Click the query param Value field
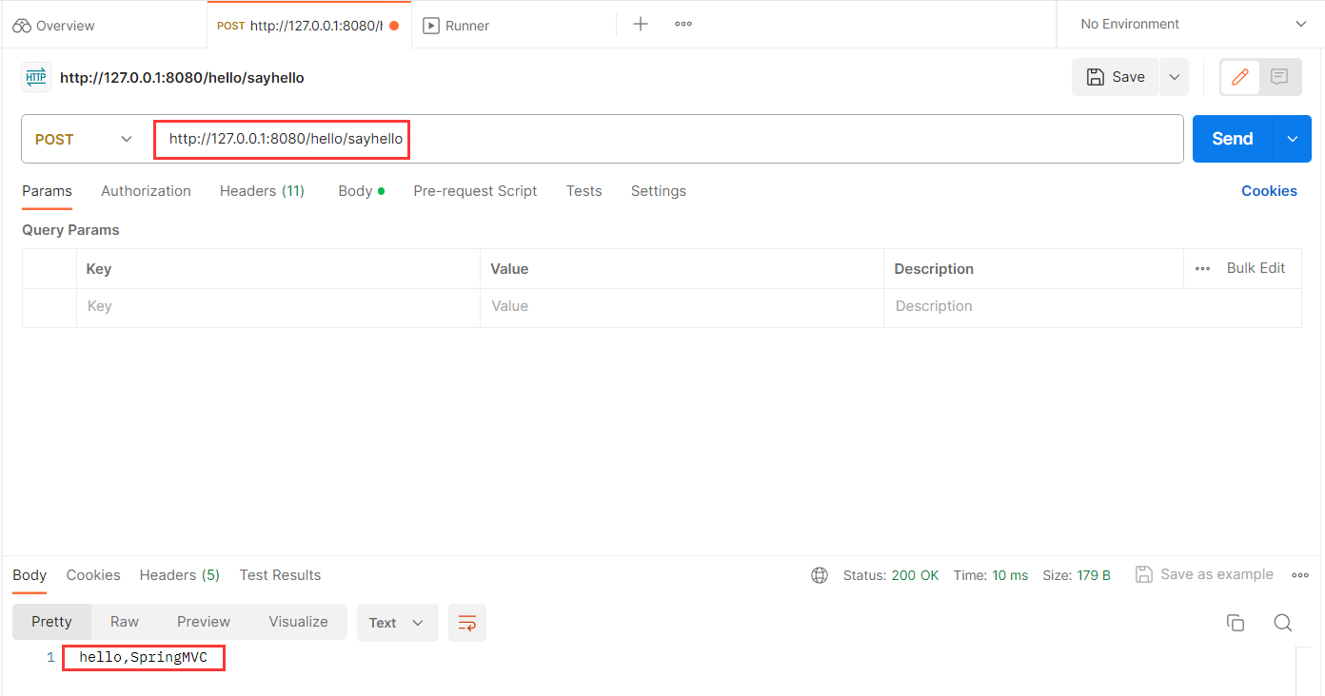 tap(682, 306)
